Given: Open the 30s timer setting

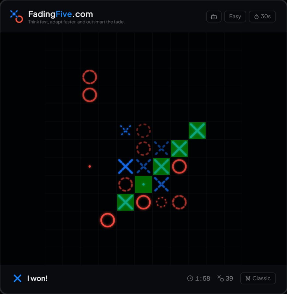Looking at the screenshot, I should point(262,16).
